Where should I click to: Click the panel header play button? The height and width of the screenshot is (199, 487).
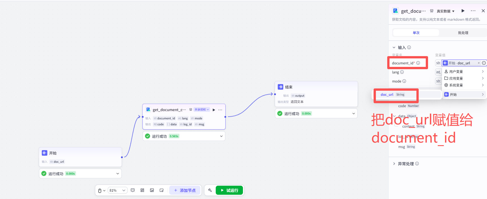tap(463, 11)
